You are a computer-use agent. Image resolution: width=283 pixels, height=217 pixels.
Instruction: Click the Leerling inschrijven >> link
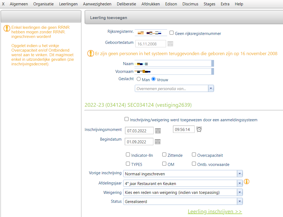215,211
